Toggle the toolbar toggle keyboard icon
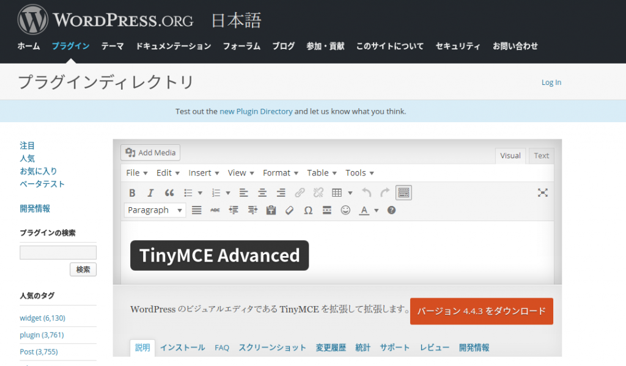Screen dimensions: 626x366 point(403,193)
